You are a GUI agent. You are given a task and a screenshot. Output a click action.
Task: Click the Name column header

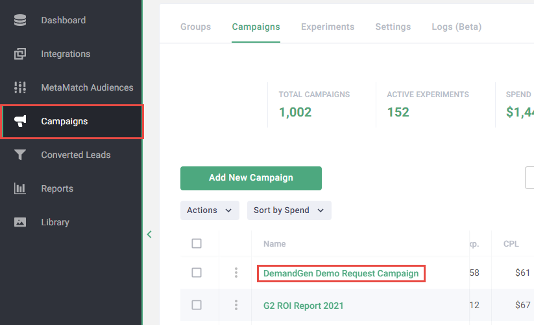[x=274, y=244]
